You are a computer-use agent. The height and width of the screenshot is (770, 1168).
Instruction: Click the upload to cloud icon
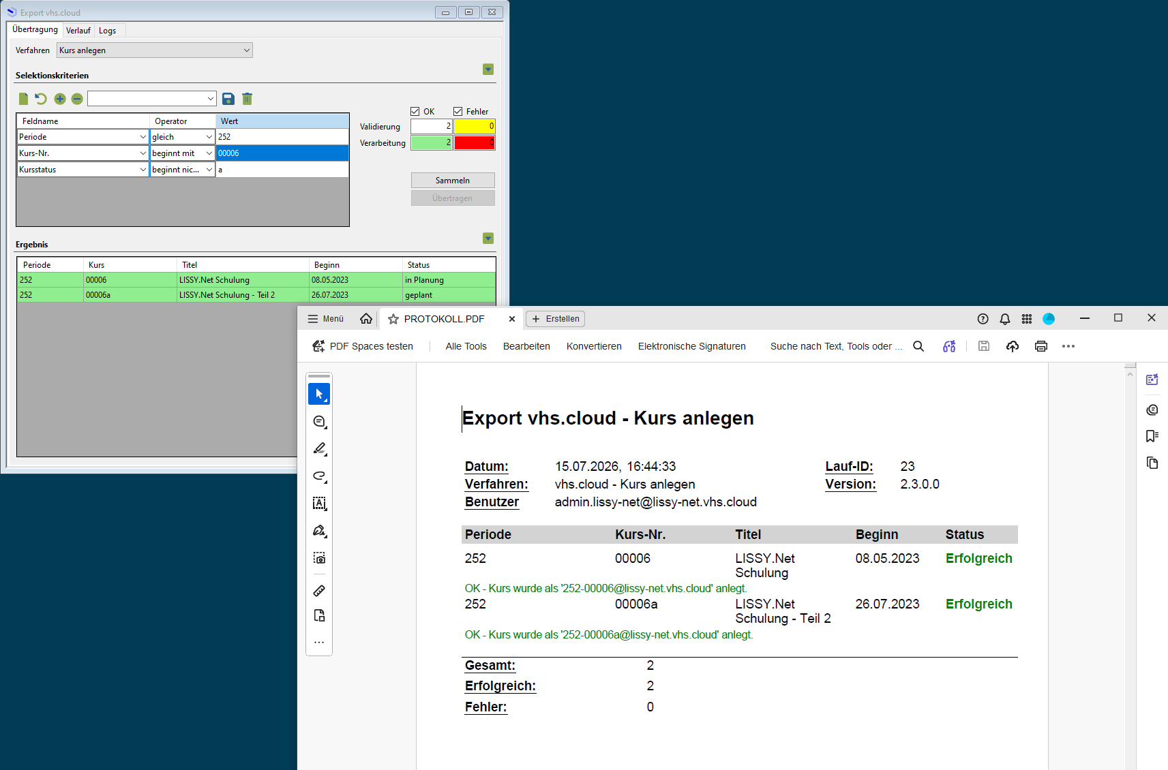(x=1013, y=346)
